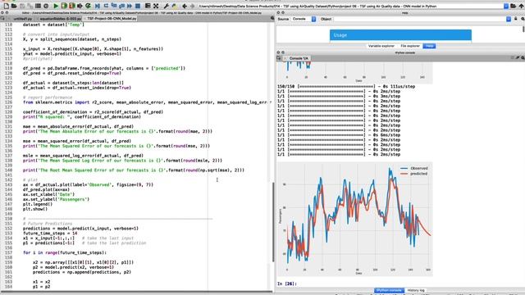Click the '150/150' progress output line
The image size is (525, 295).
tap(346, 86)
